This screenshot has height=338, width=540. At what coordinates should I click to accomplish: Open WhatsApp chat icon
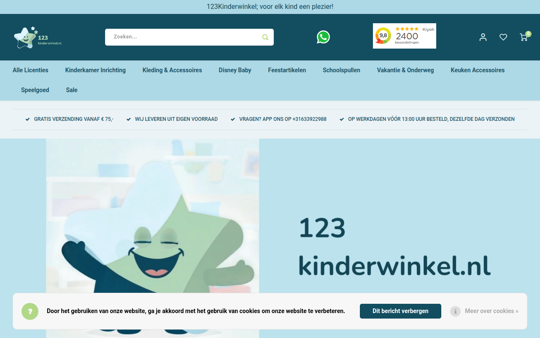pyautogui.click(x=323, y=37)
